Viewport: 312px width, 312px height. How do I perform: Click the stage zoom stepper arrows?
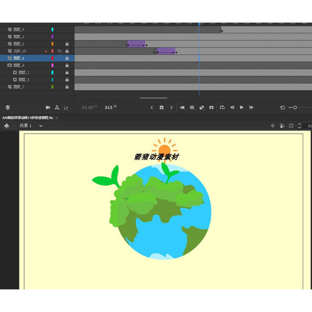tap(300, 125)
